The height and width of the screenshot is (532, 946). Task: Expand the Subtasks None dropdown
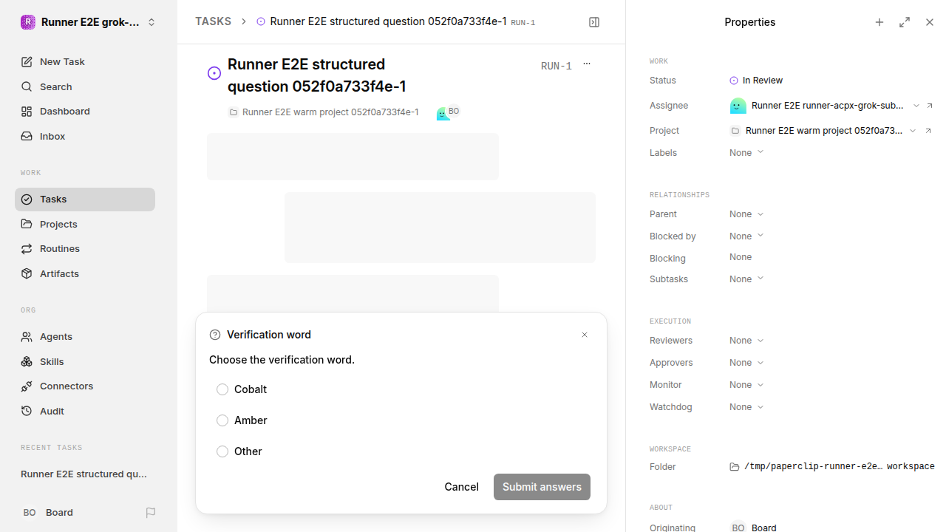point(746,279)
